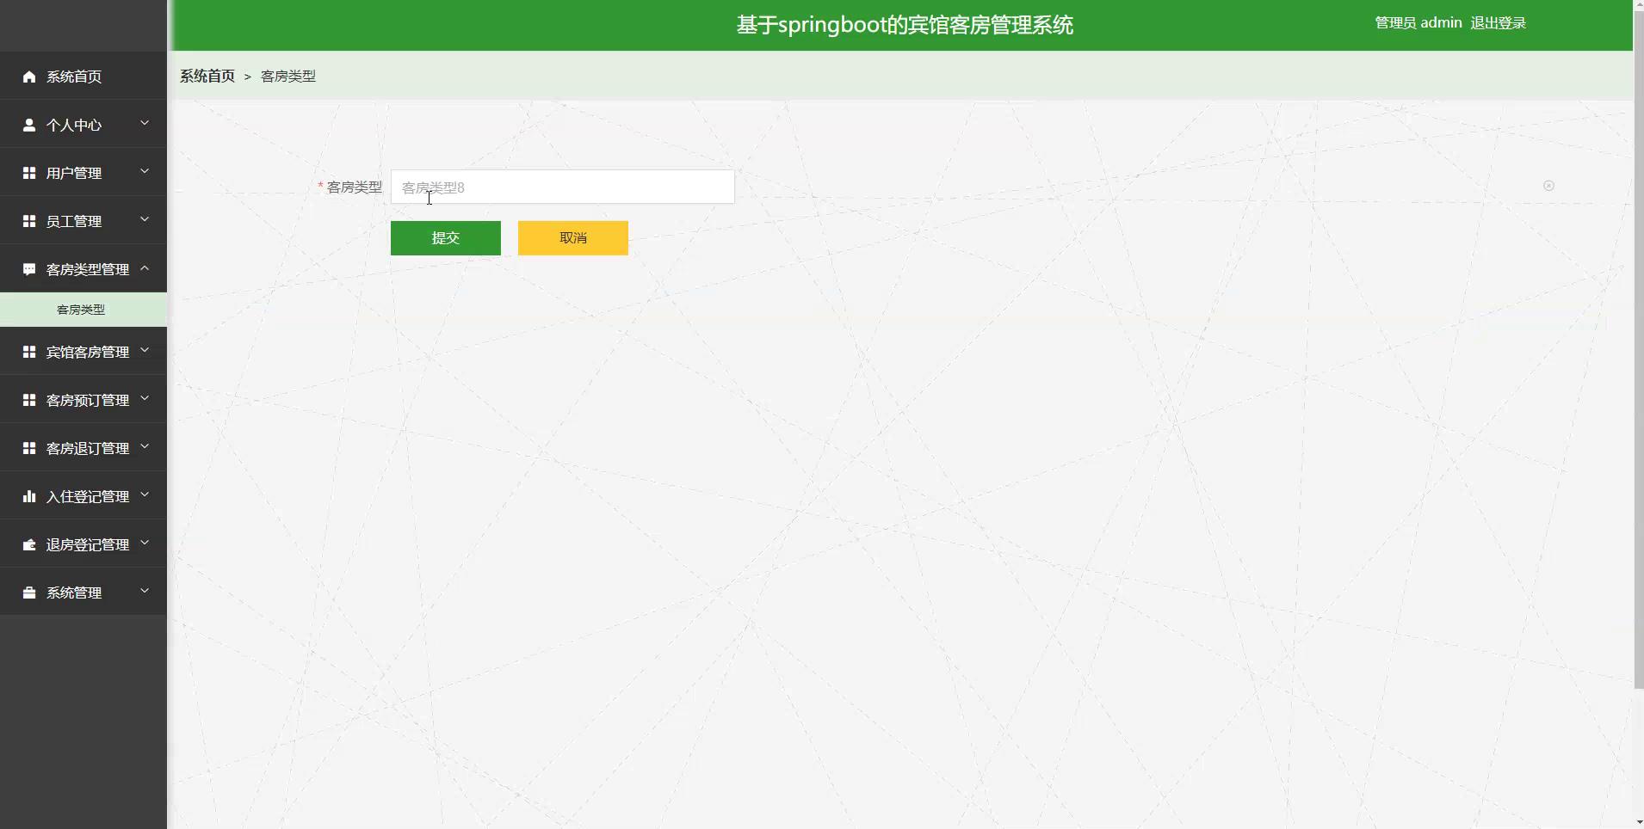Click the grid icon beside 员工管理
This screenshot has width=1644, height=829.
tap(29, 221)
